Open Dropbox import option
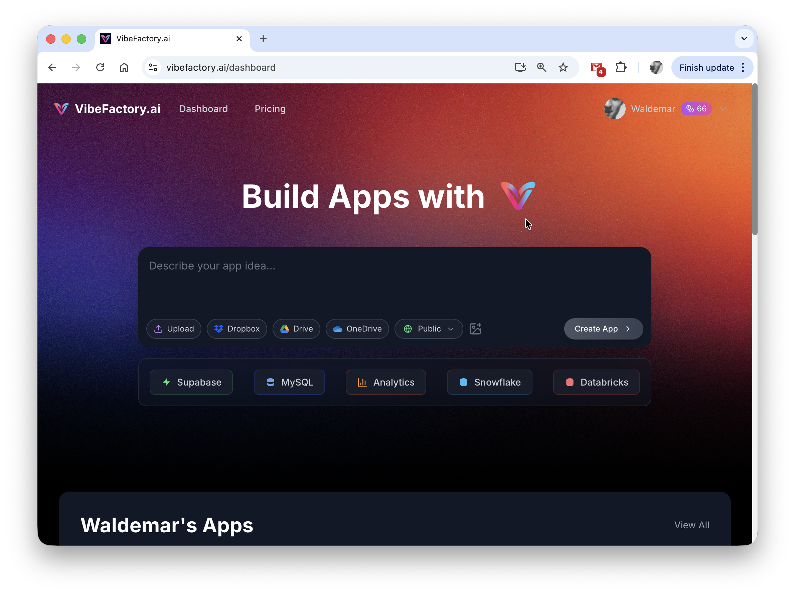 (237, 329)
